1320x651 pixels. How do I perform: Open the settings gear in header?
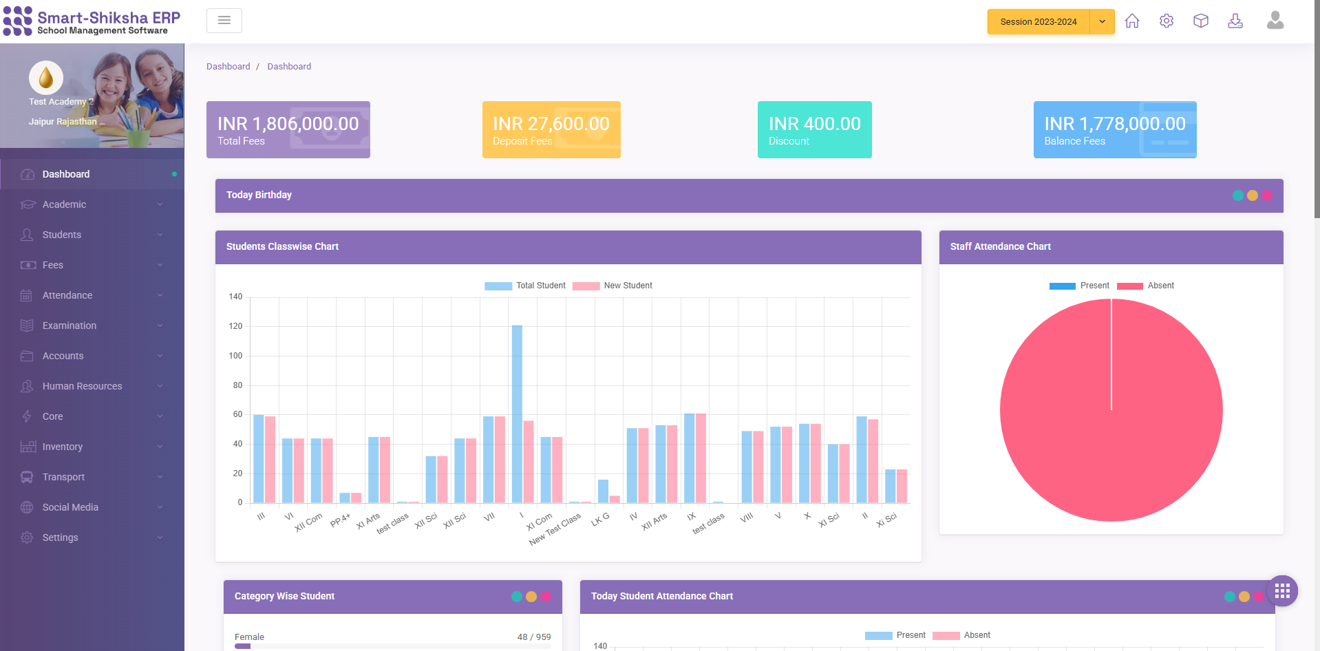click(1167, 21)
